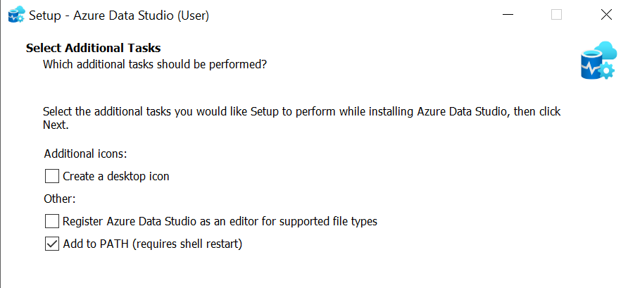Click the 'Select Additional Tasks' heading
This screenshot has height=288, width=628.
tap(94, 49)
